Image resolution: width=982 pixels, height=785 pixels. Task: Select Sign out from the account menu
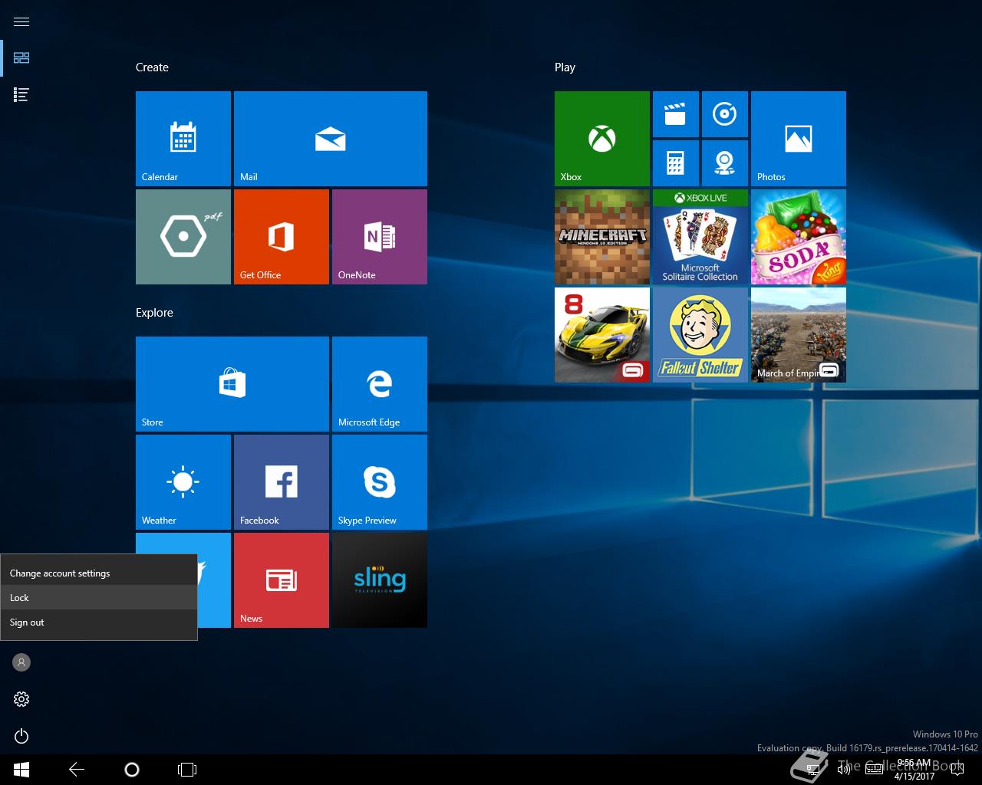pos(99,622)
